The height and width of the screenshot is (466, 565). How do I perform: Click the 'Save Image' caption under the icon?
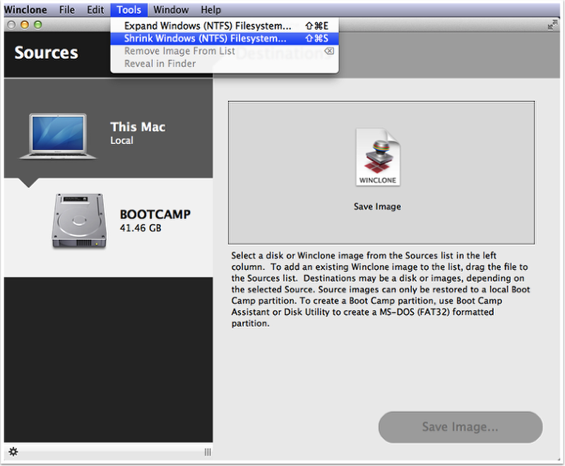(x=377, y=207)
